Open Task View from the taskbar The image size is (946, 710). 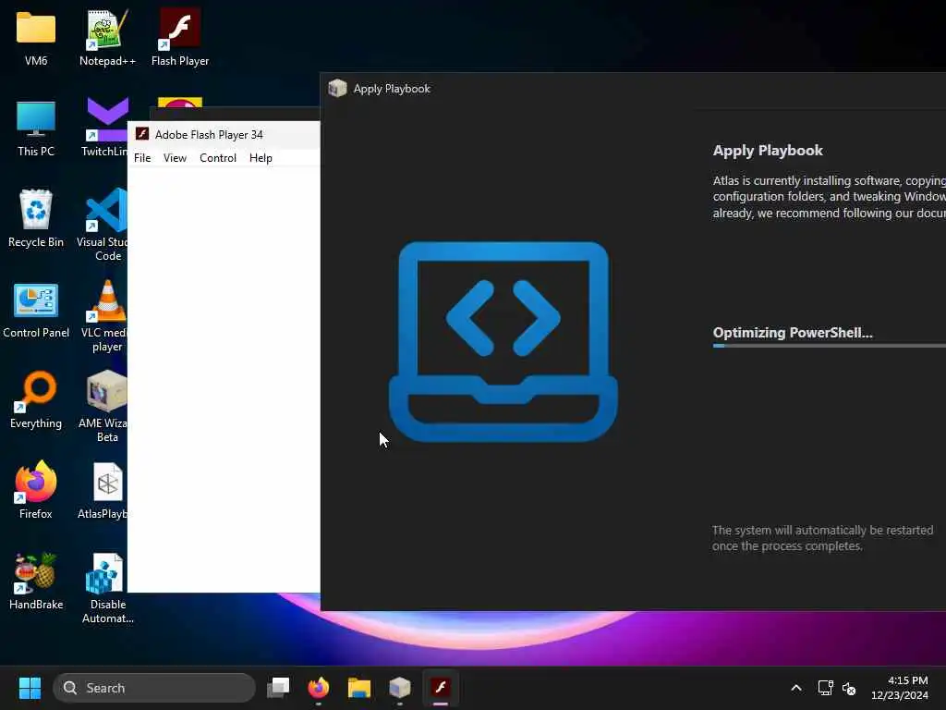[x=278, y=688]
